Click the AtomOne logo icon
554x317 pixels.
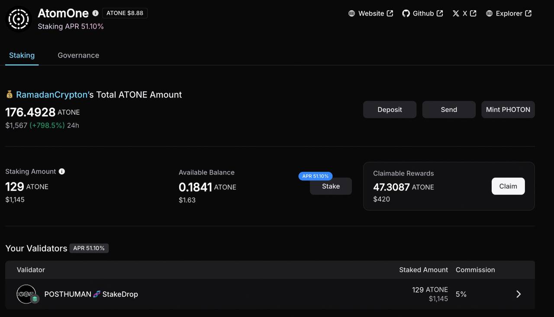click(19, 19)
